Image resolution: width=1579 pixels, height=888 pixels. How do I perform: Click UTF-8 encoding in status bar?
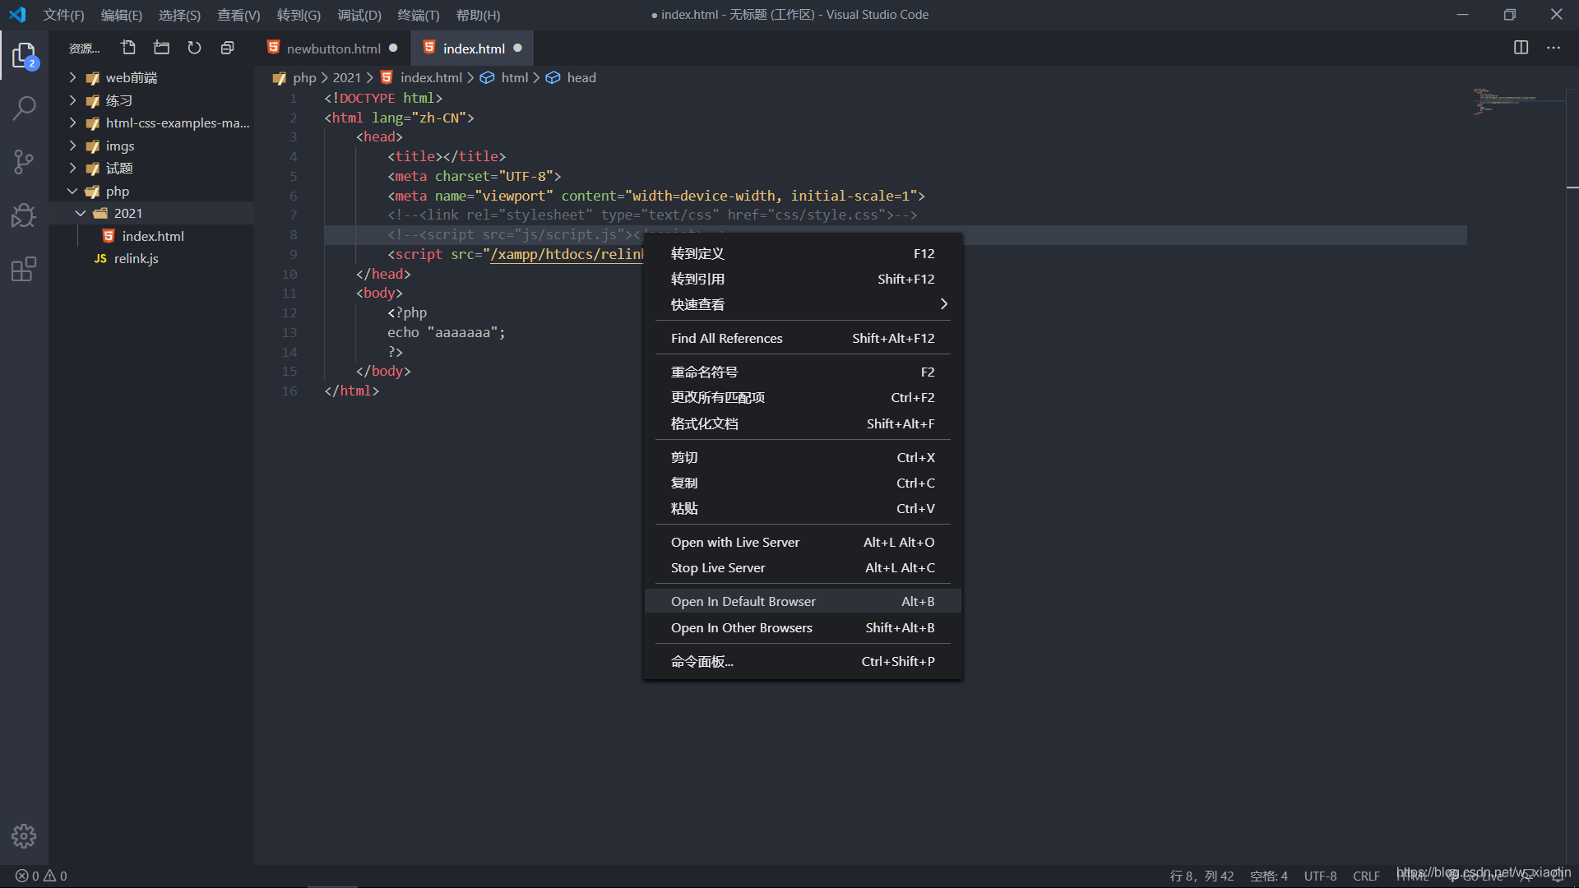[1320, 876]
